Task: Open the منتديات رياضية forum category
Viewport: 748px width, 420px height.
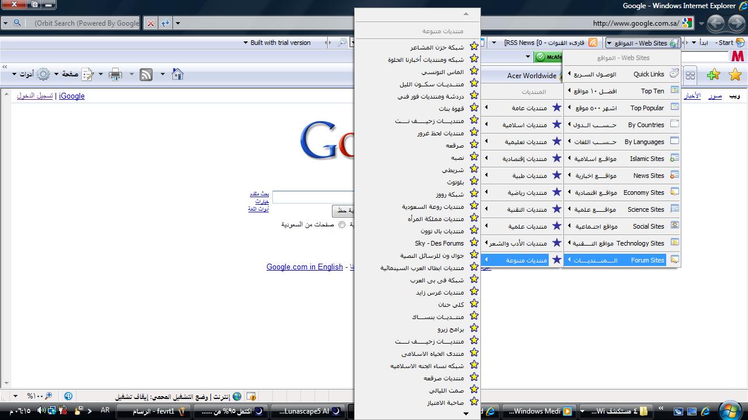Action: click(x=522, y=192)
